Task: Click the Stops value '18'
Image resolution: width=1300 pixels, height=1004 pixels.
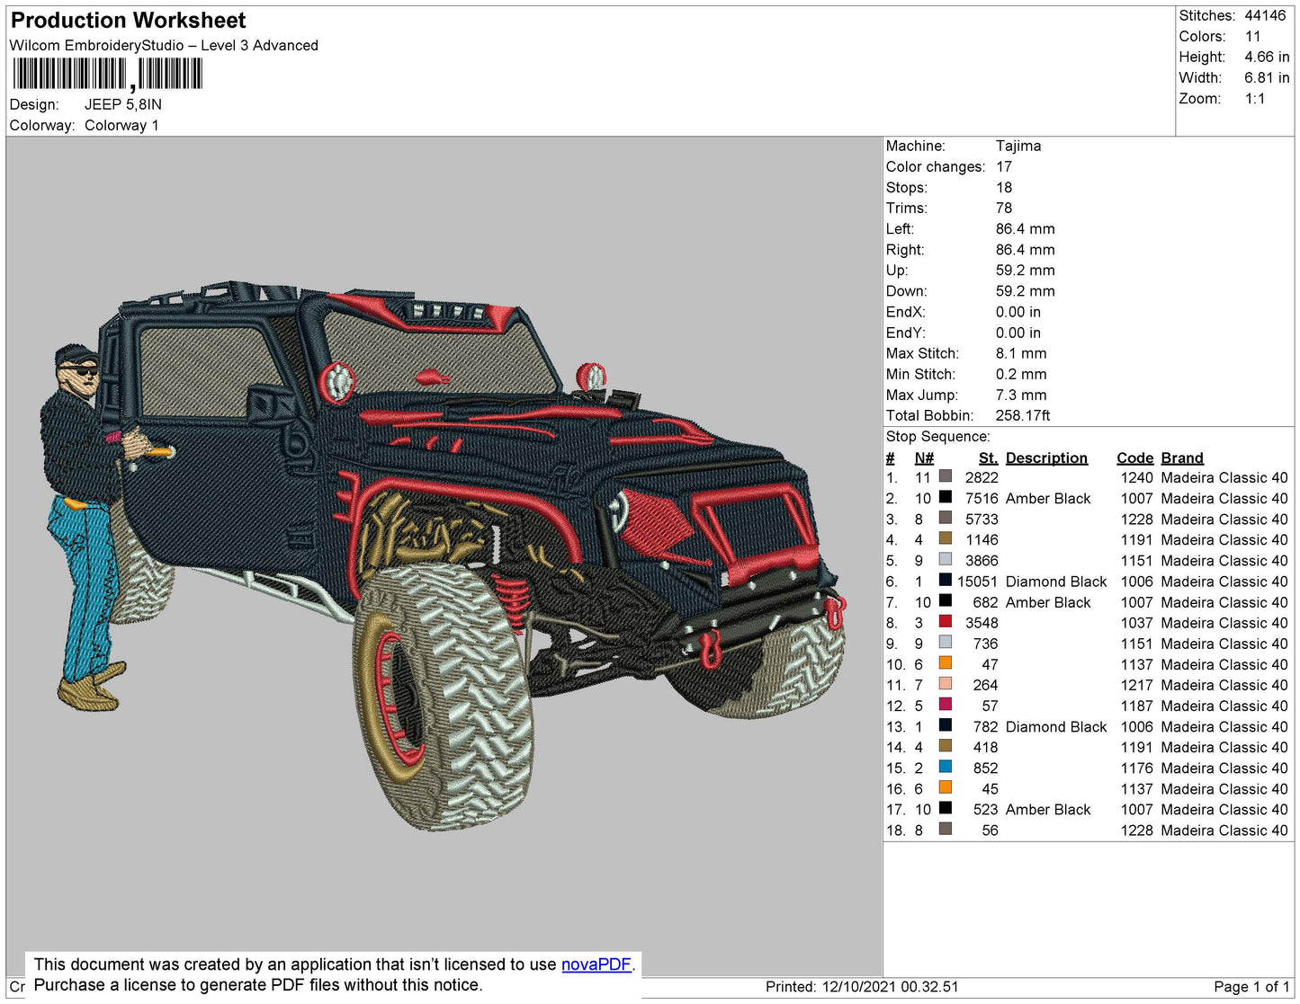Action: coord(1004,187)
